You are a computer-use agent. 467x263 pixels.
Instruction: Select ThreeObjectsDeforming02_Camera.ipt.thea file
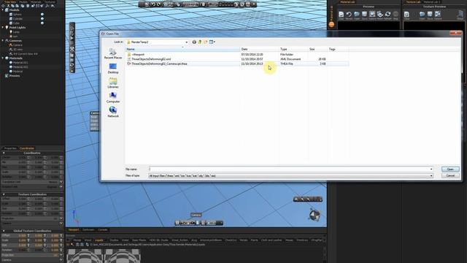click(x=159, y=64)
